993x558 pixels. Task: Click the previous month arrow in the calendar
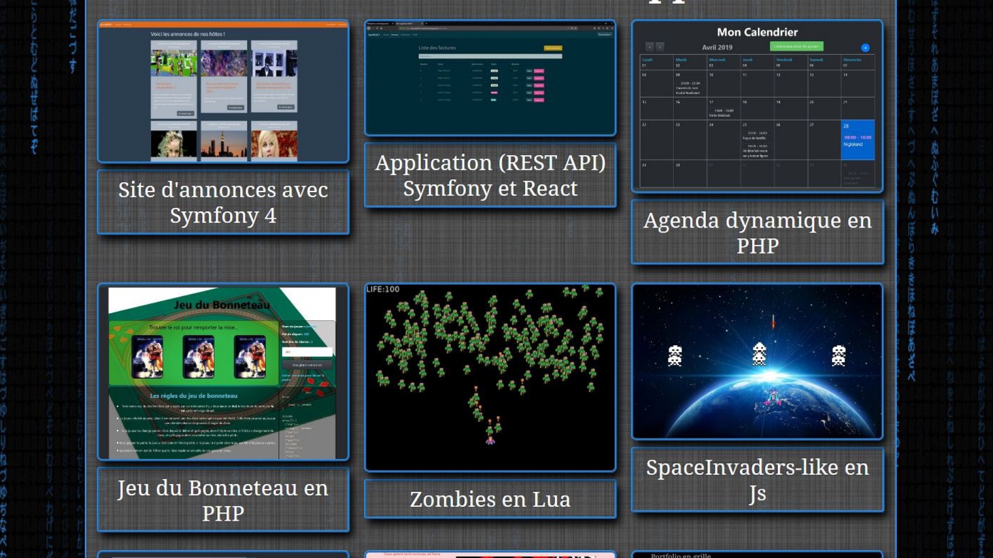650,47
